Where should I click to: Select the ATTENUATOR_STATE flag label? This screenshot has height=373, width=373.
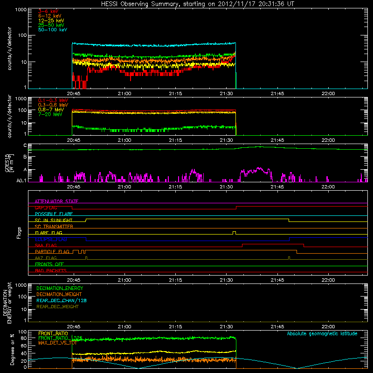[56, 201]
